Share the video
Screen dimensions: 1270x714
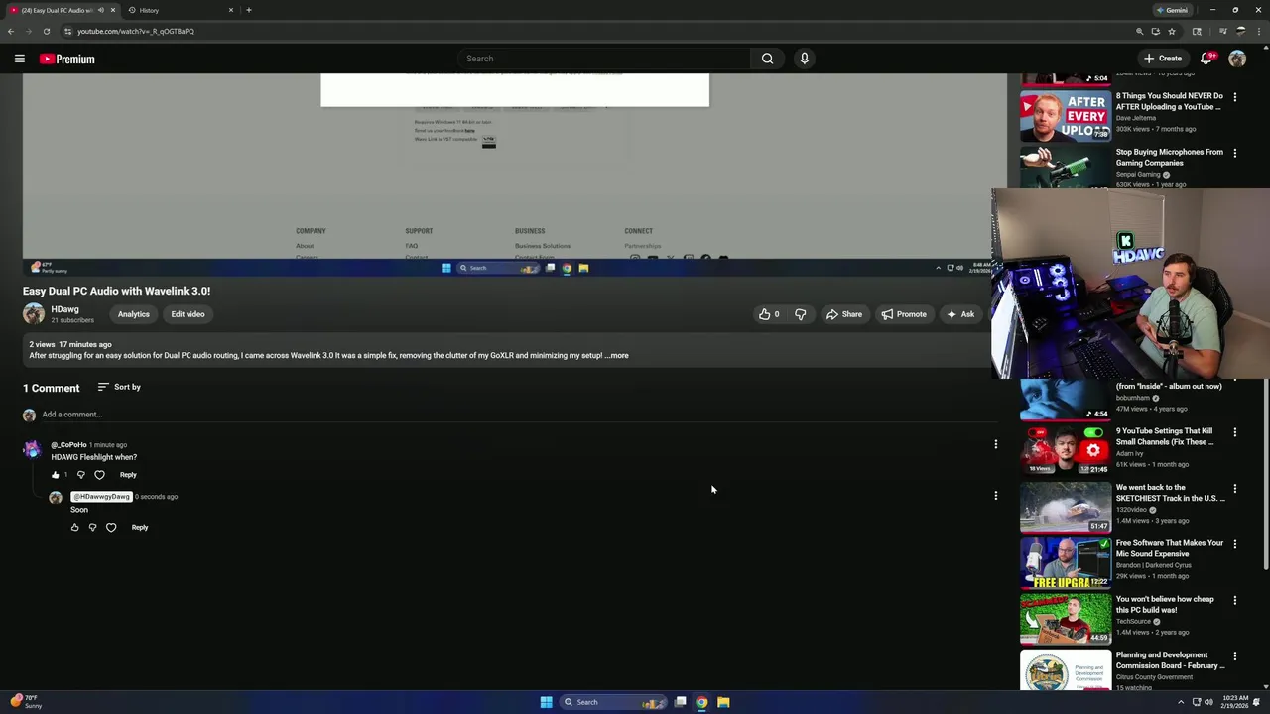coord(842,314)
